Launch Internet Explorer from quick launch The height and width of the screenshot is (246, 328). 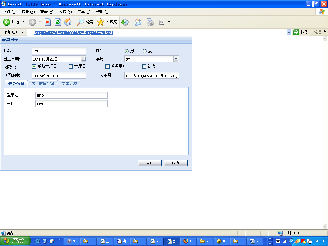[x=37, y=241]
